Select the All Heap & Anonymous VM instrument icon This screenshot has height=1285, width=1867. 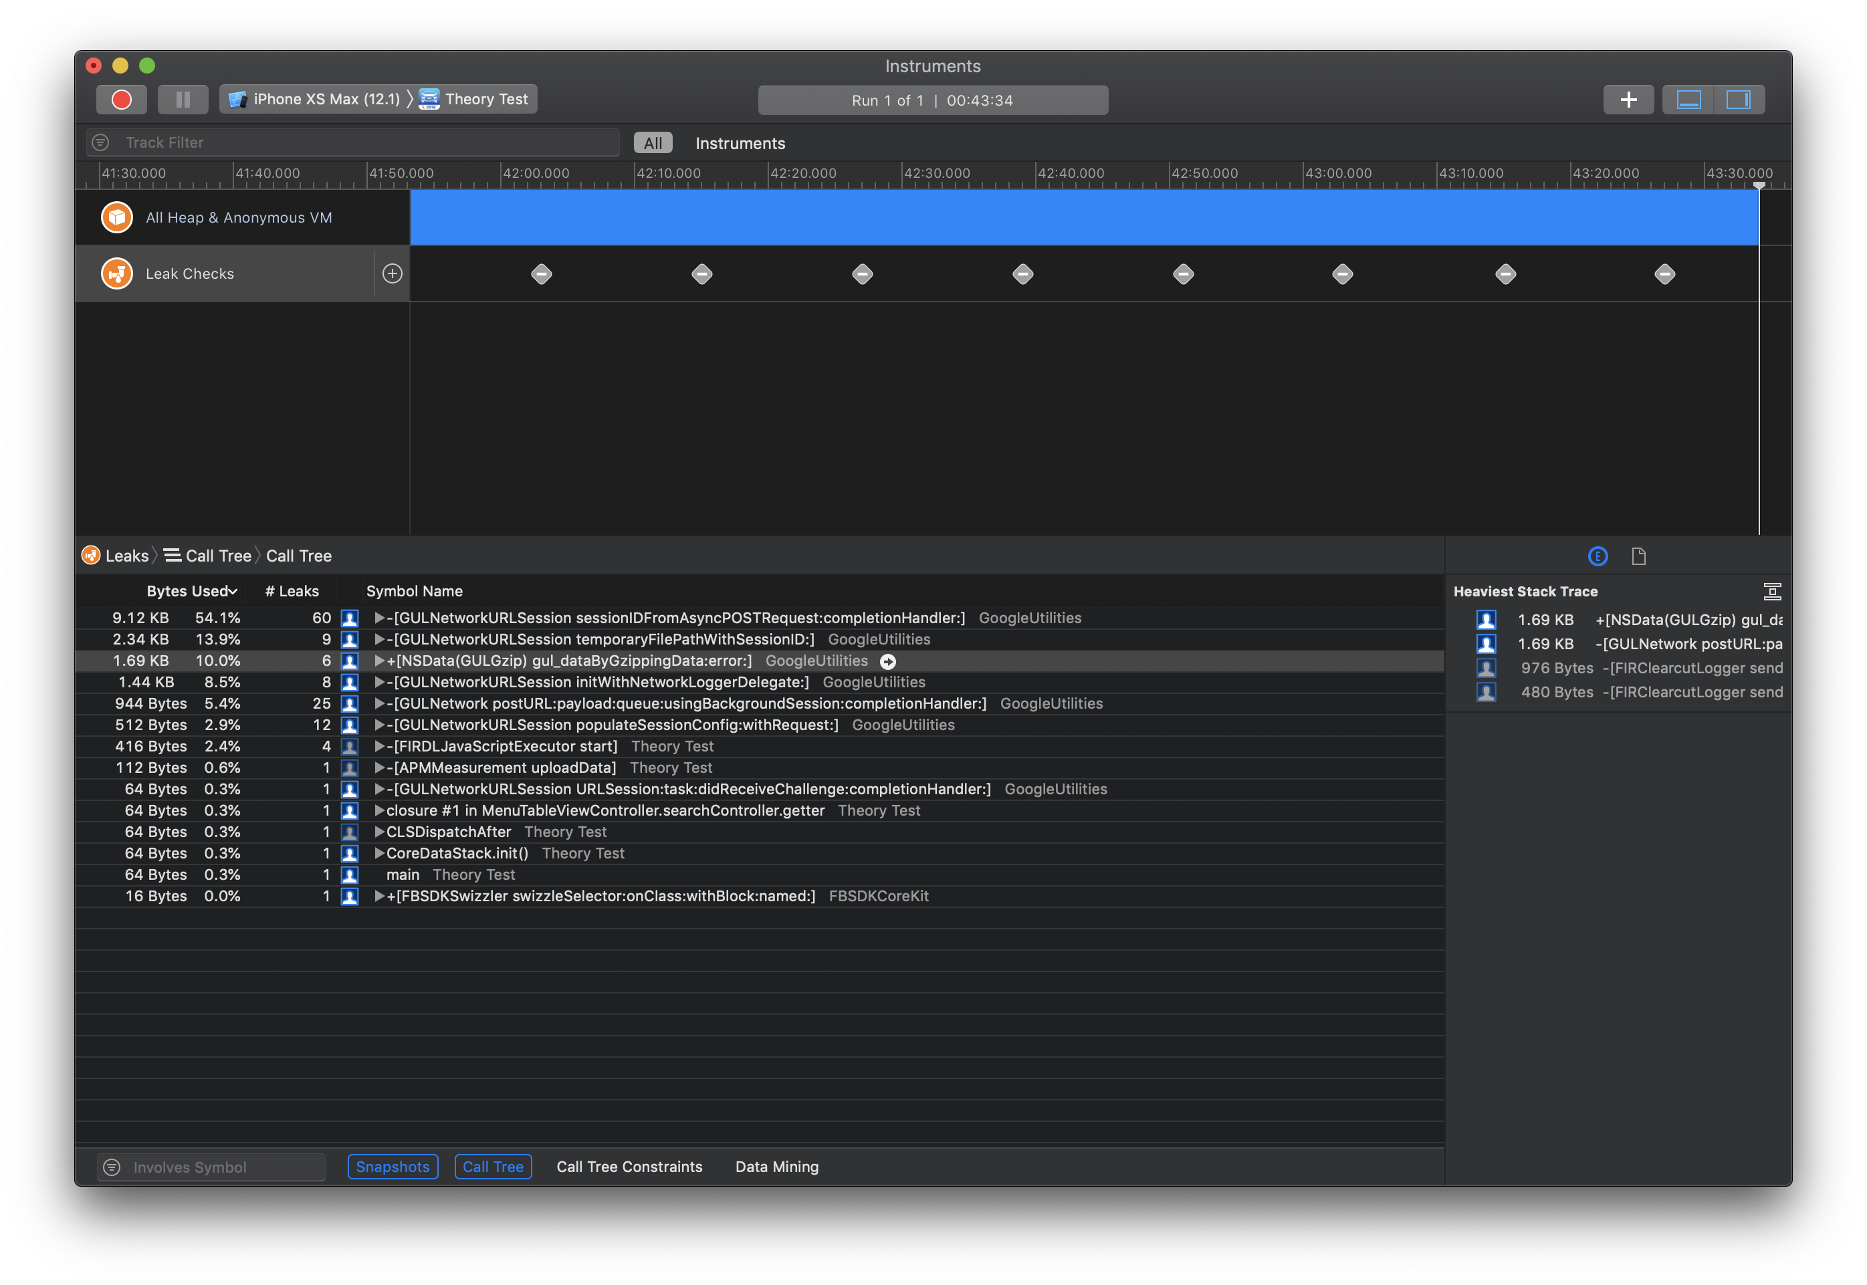click(117, 217)
